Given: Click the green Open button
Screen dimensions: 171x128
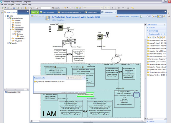Looking at the screenshot, I should (x=35, y=12).
